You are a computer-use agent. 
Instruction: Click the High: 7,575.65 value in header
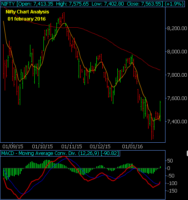pyautogui.click(x=72, y=4)
